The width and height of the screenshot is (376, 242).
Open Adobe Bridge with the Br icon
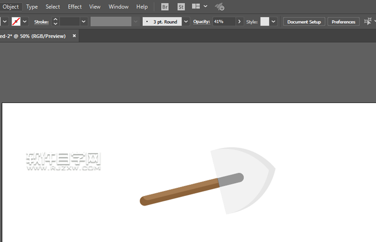pyautogui.click(x=165, y=7)
